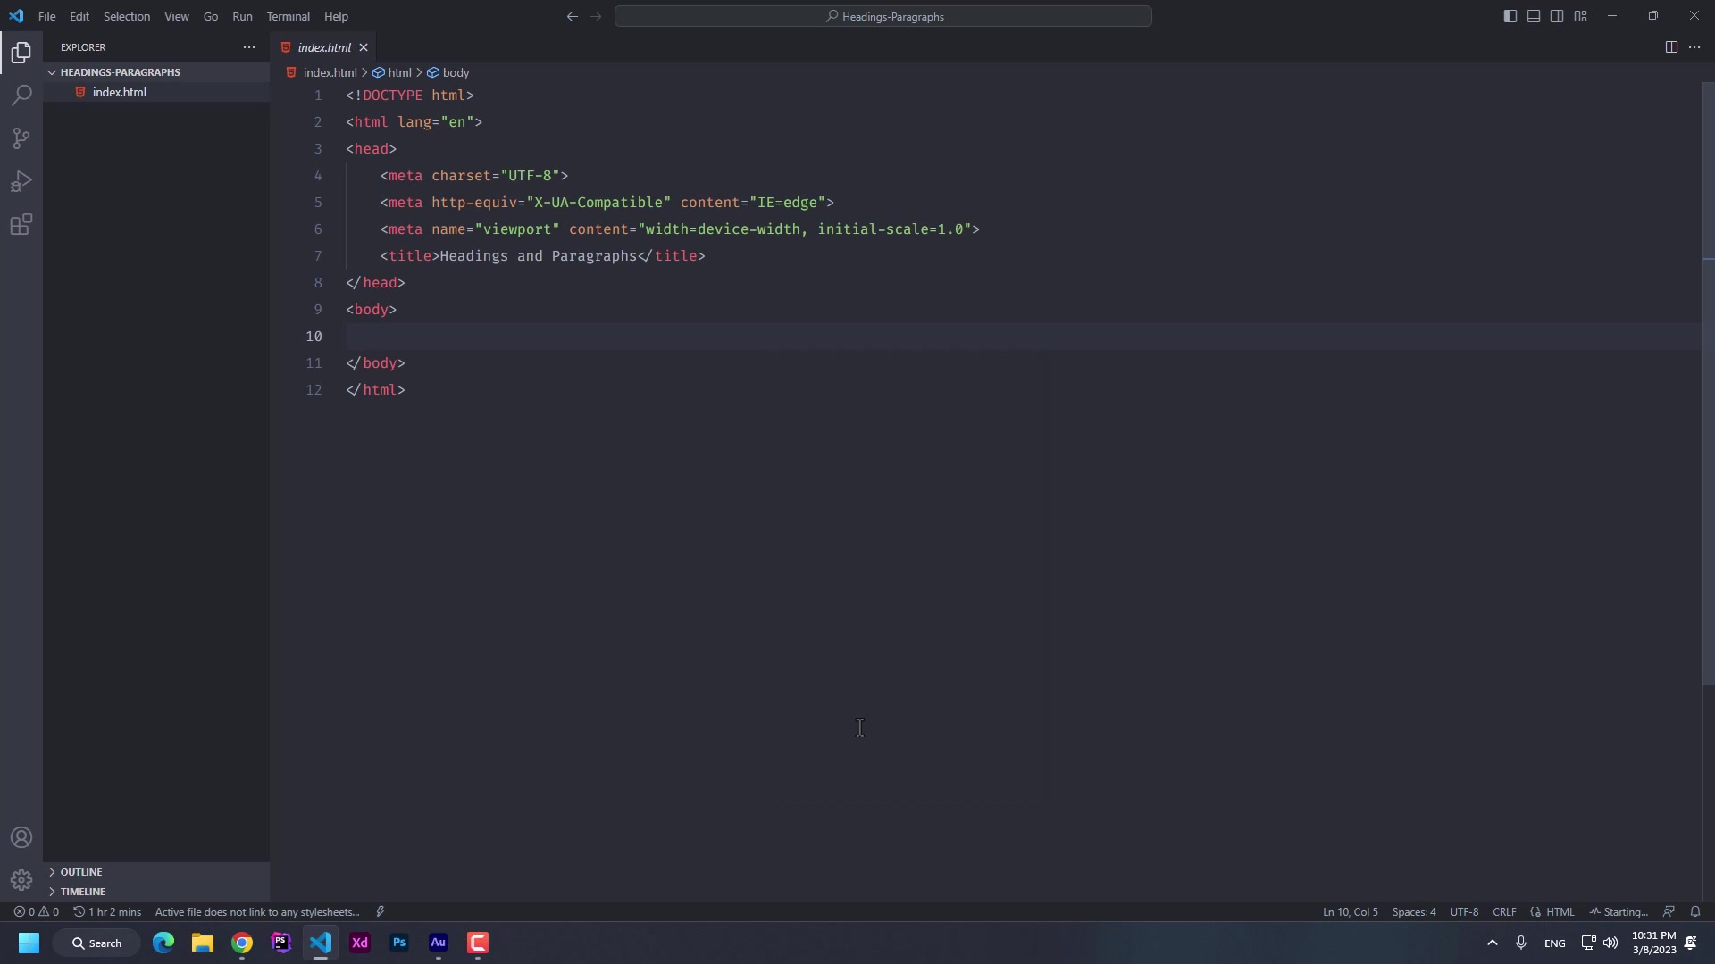Image resolution: width=1715 pixels, height=964 pixels.
Task: Open the Manage gear settings icon
Action: [21, 880]
